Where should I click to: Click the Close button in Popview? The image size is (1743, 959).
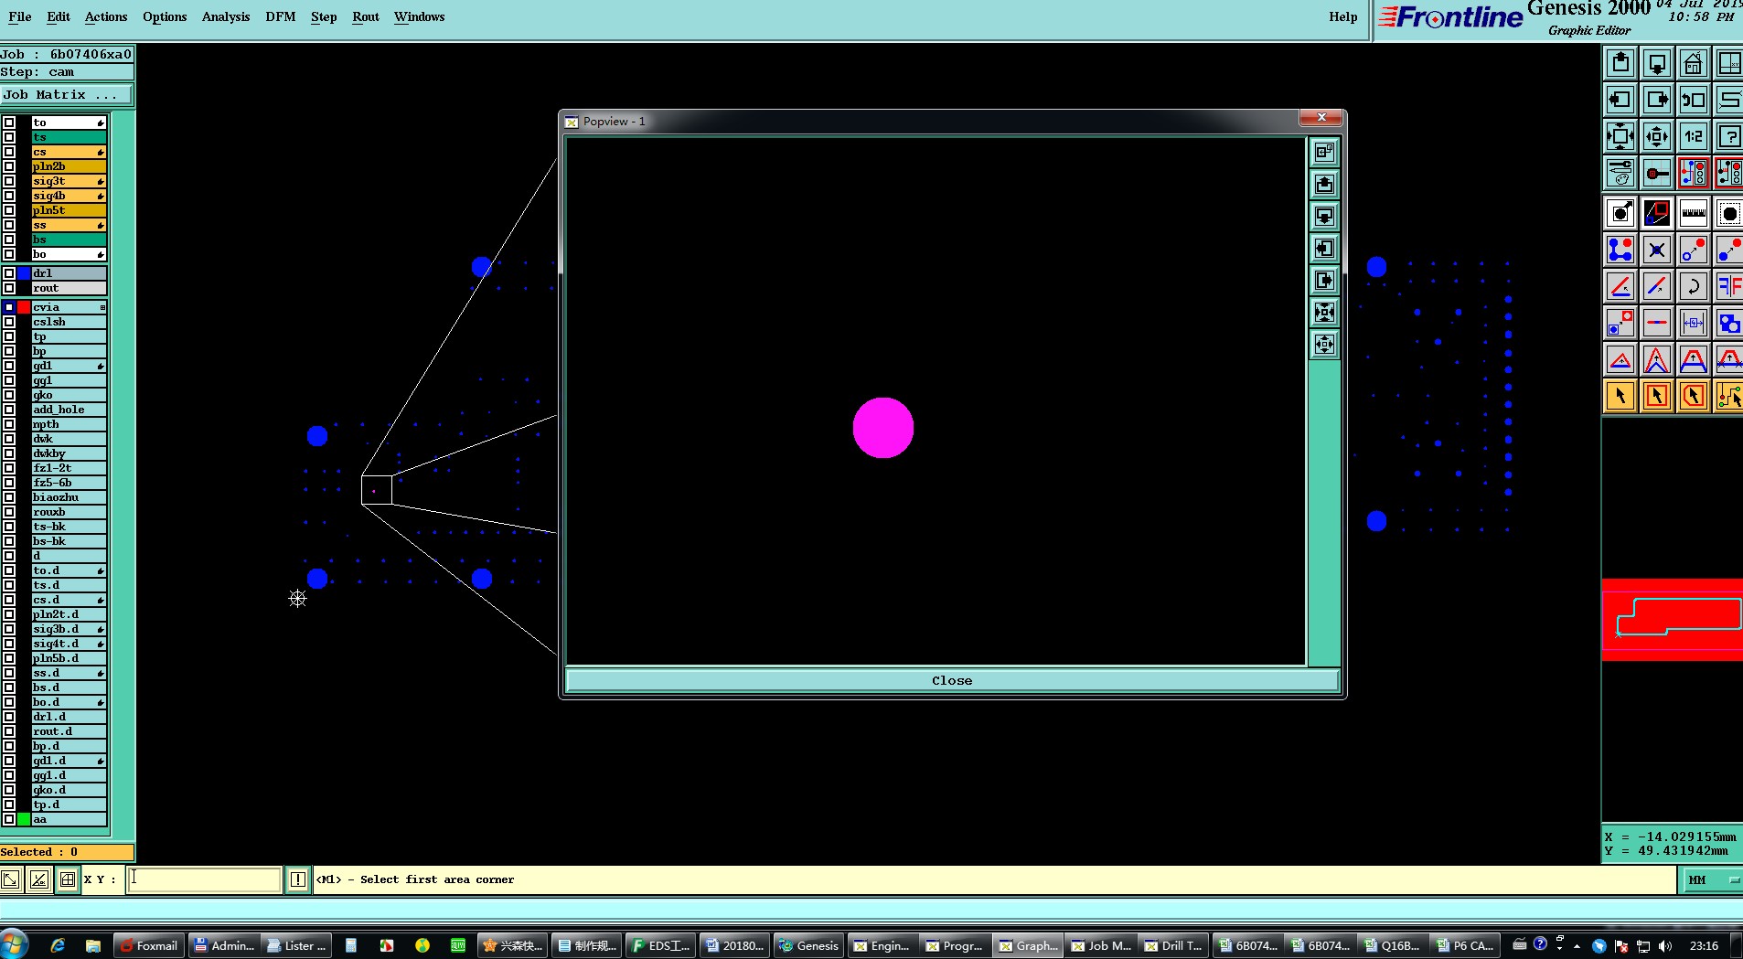(x=952, y=680)
